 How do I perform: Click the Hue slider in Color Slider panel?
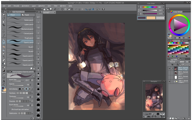[x=150, y=7]
